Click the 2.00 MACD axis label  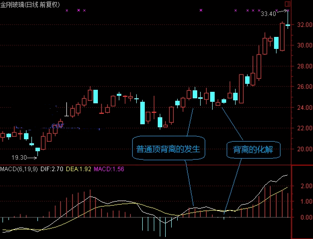pos(306,186)
